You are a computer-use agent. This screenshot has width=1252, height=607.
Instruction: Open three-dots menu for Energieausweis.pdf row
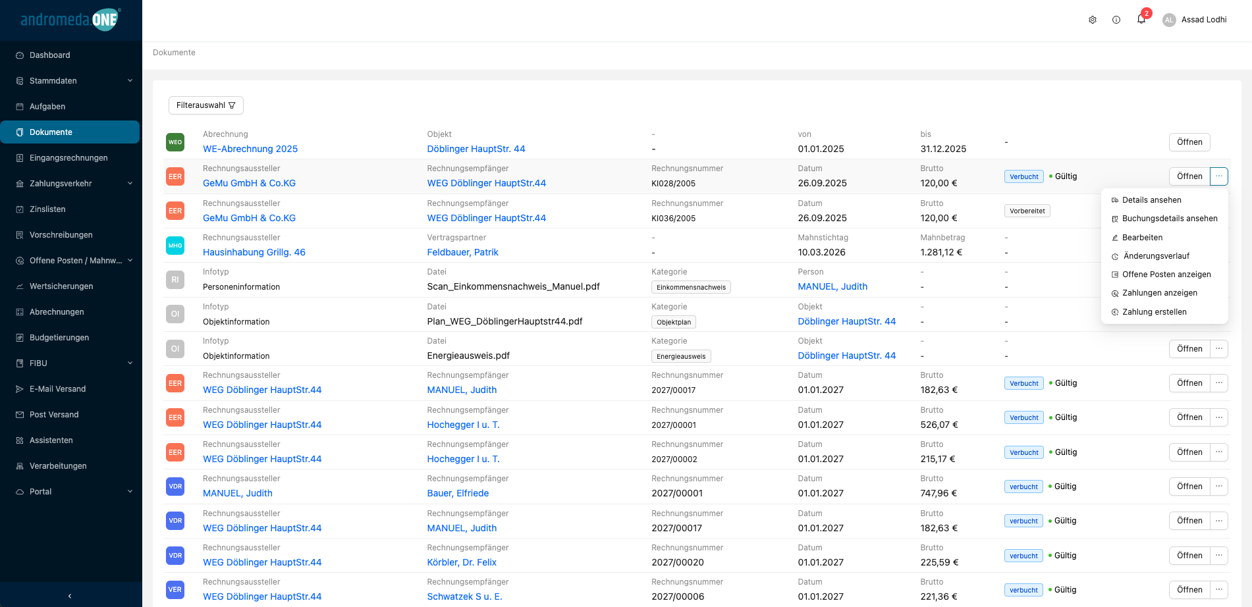(x=1219, y=349)
